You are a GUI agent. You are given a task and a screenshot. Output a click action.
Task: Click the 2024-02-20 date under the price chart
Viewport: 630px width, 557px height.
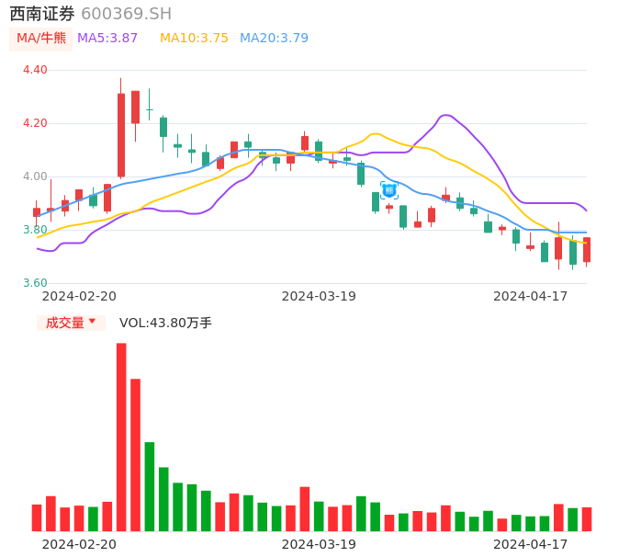pos(79,296)
